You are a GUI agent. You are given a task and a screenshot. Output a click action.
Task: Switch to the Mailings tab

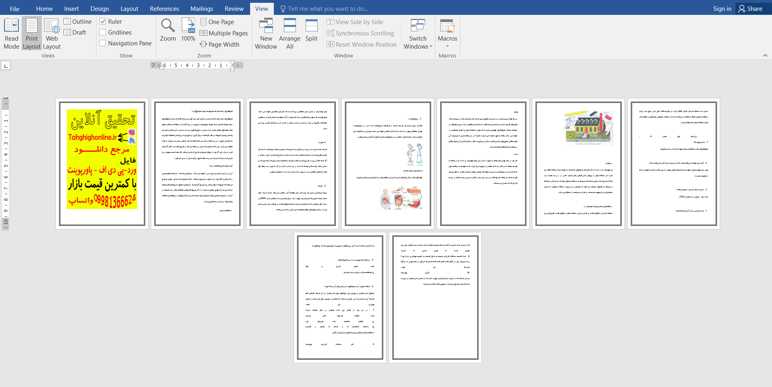coord(202,8)
